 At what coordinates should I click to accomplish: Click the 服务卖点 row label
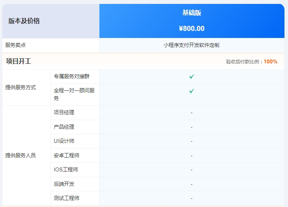(x=15, y=45)
